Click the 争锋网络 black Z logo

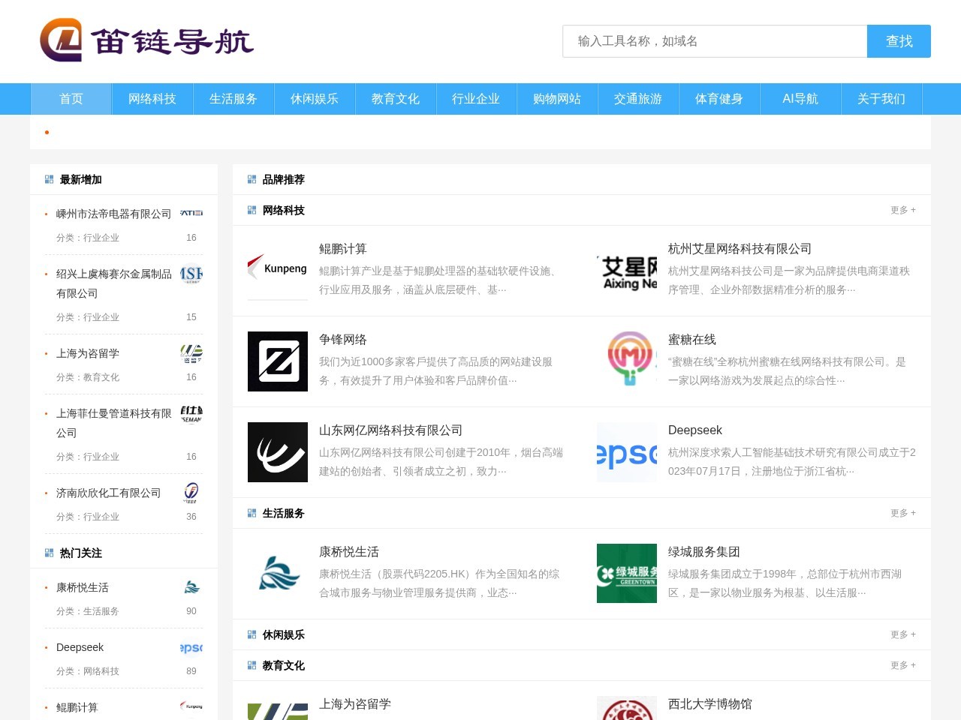pyautogui.click(x=278, y=361)
